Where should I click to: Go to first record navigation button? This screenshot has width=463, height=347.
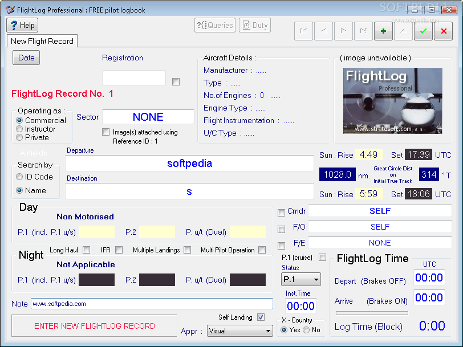303,31
